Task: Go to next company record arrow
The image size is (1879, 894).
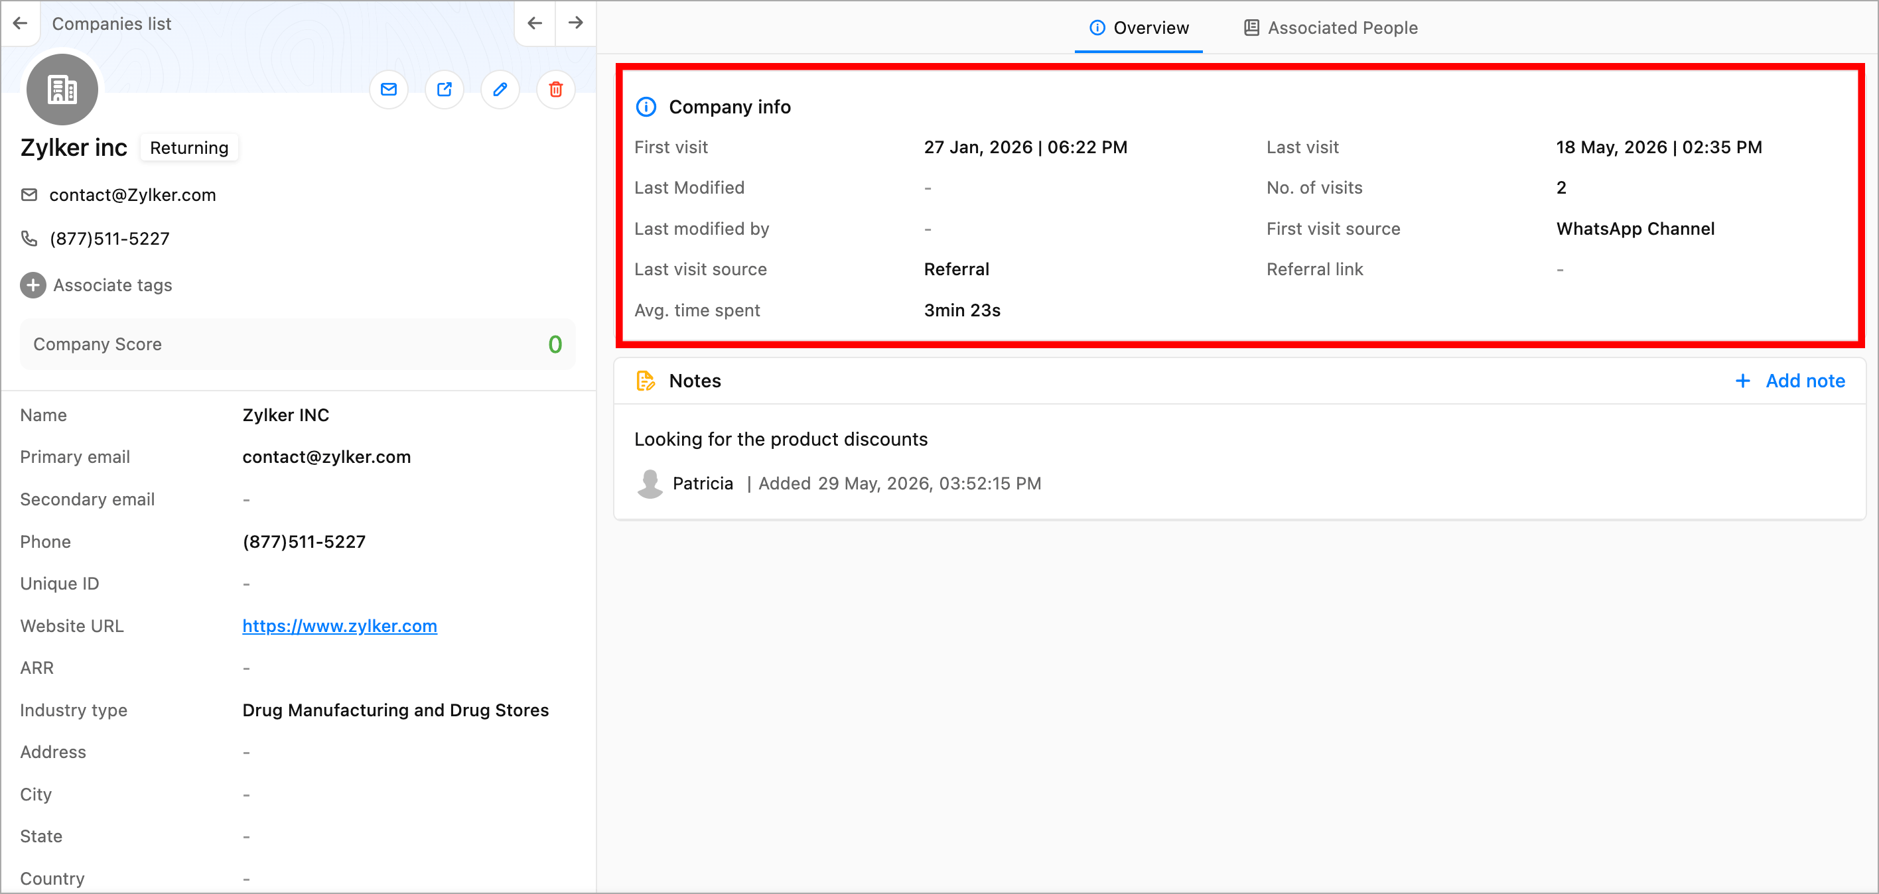Action: coord(575,23)
